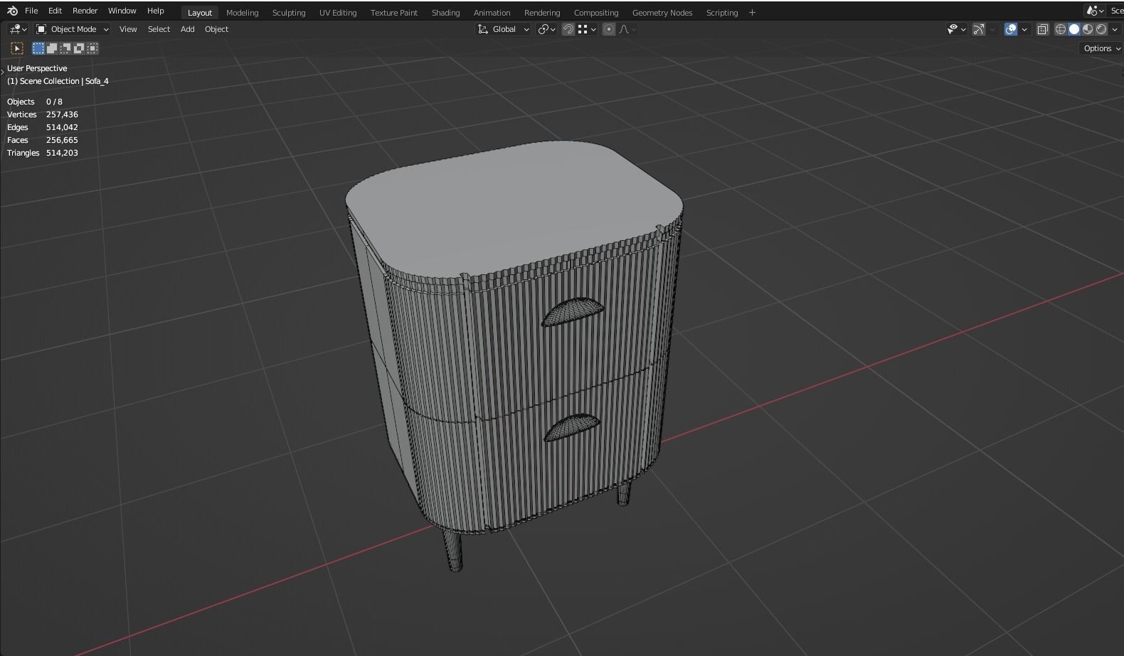Toggle viewport gizmos display

pyautogui.click(x=979, y=29)
